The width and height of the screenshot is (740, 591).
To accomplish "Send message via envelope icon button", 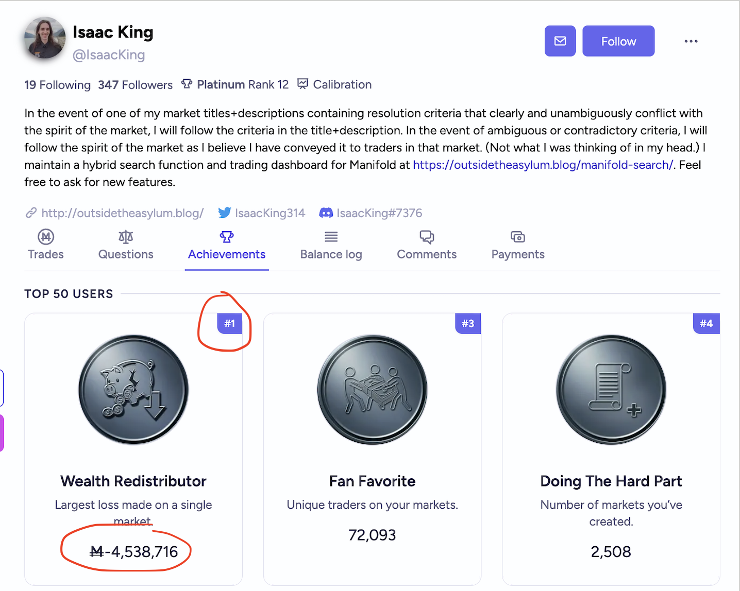I will 560,41.
